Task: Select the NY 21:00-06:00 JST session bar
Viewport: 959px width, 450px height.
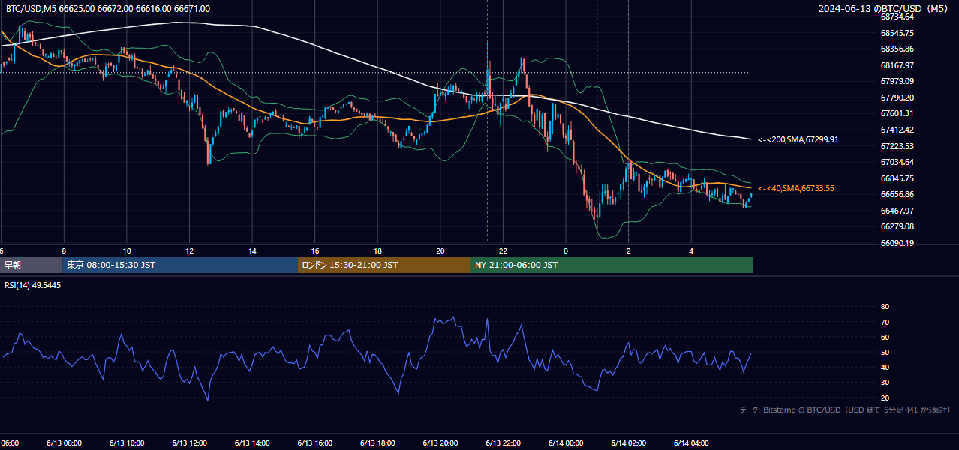Action: 612,265
